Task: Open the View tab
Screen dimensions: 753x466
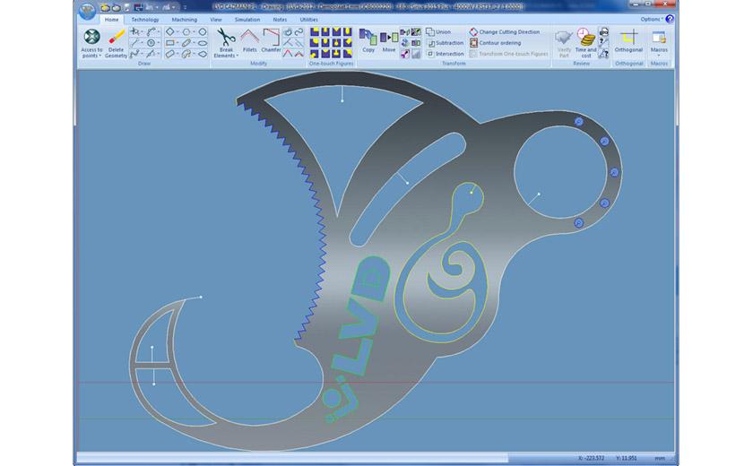Action: click(216, 20)
